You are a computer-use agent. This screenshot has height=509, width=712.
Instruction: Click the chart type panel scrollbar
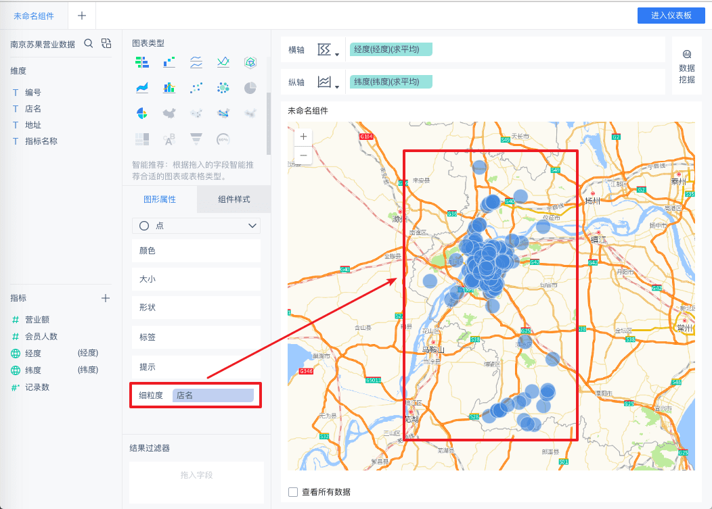tap(269, 124)
